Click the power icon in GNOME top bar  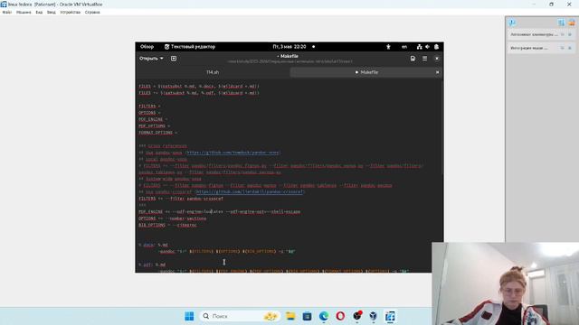click(x=436, y=47)
